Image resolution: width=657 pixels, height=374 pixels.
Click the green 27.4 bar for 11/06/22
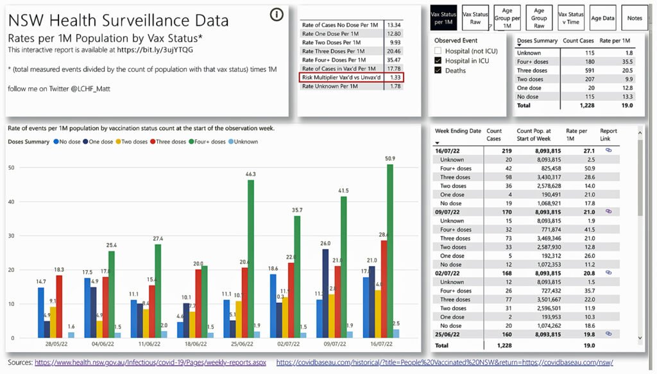(x=158, y=291)
